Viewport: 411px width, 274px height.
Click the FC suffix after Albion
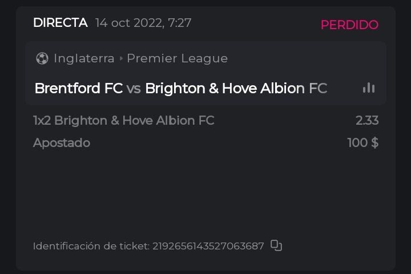point(318,89)
